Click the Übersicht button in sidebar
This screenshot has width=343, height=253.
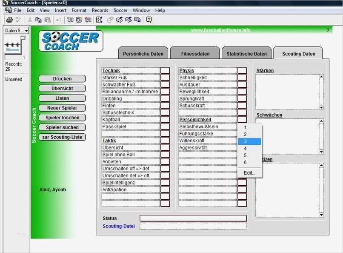coord(62,89)
